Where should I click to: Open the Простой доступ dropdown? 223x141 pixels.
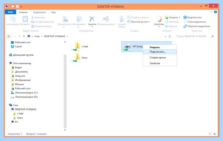(x=139, y=22)
